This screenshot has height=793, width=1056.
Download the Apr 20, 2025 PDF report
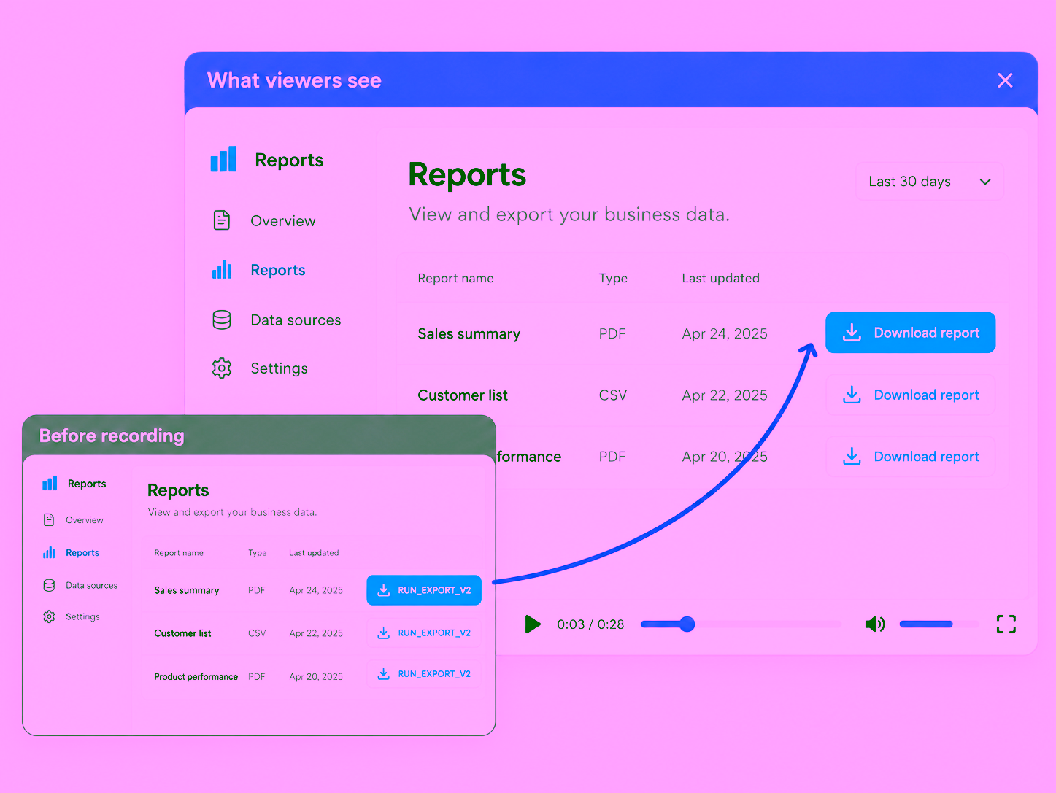pos(910,457)
